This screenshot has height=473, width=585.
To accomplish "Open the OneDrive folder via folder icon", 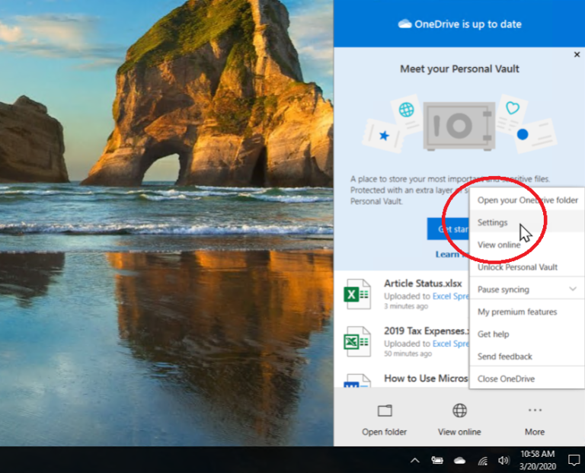I will coord(385,411).
